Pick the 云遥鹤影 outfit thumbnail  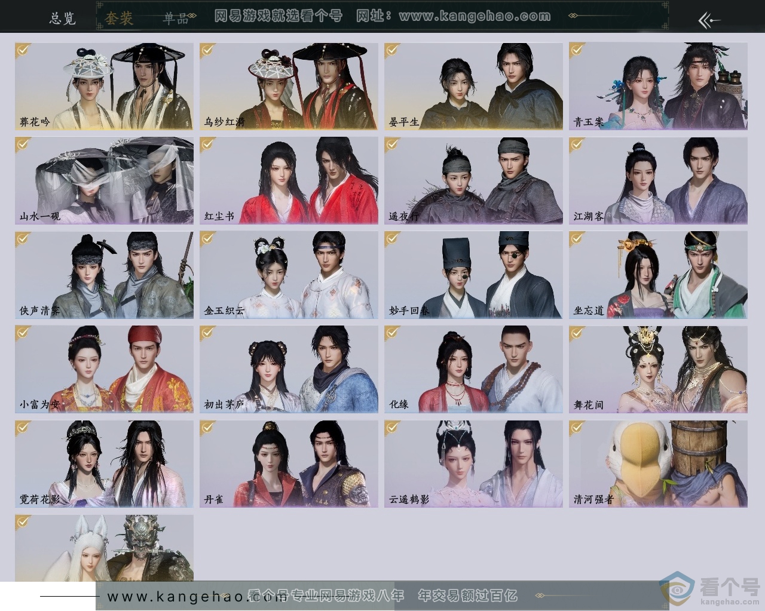click(473, 464)
